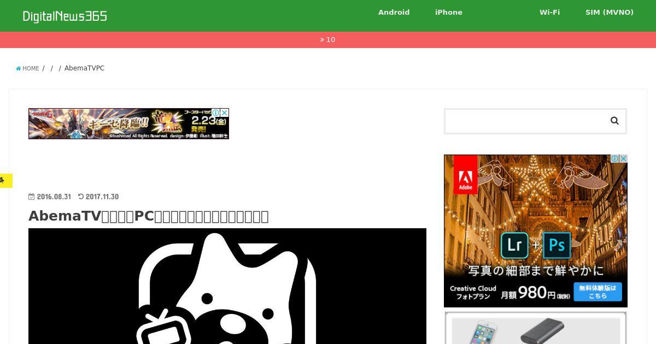Click the AbemaTV featured article image

(x=227, y=286)
